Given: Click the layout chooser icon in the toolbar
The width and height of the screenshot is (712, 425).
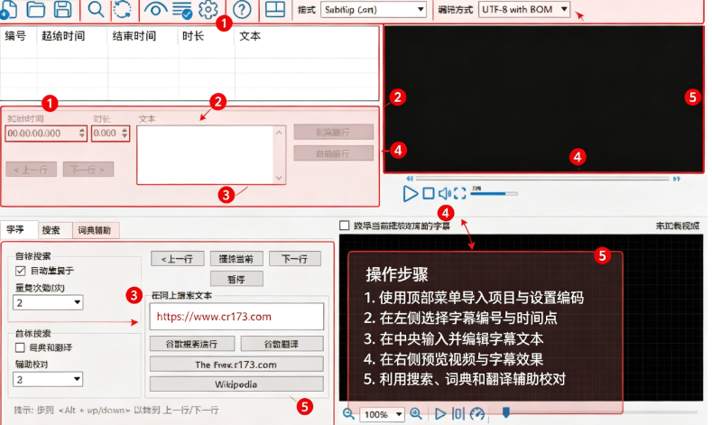Looking at the screenshot, I should (274, 9).
